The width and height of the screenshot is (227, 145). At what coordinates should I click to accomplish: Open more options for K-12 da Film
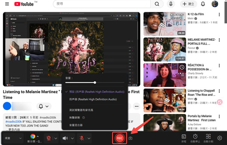pyautogui.click(x=219, y=14)
